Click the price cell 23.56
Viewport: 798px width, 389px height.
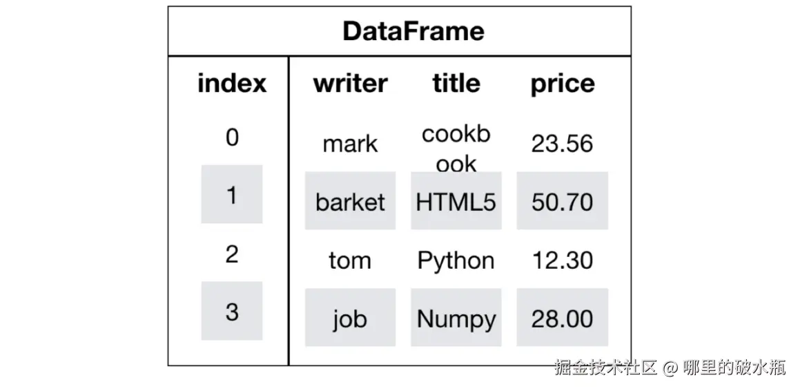[562, 144]
